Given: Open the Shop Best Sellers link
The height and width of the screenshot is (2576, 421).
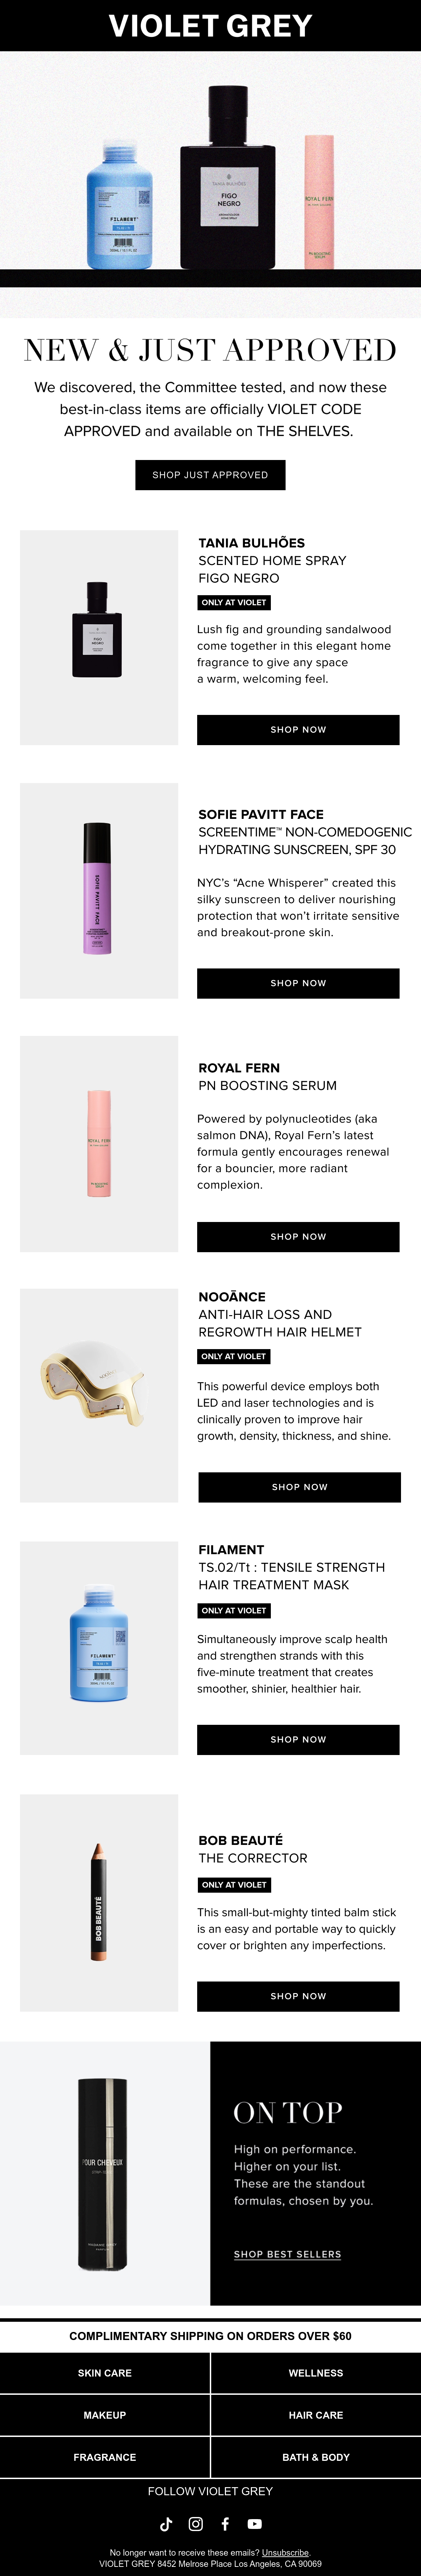Looking at the screenshot, I should coord(287,2254).
